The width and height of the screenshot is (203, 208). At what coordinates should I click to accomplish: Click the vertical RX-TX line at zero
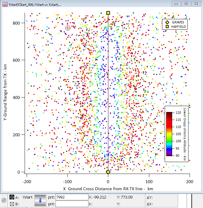pos(108,89)
